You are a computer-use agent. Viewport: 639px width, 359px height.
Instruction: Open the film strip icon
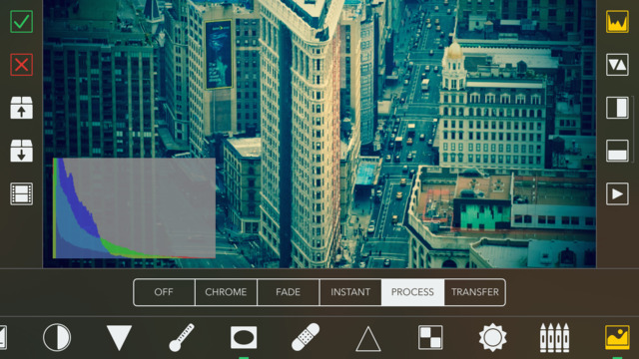tap(21, 193)
